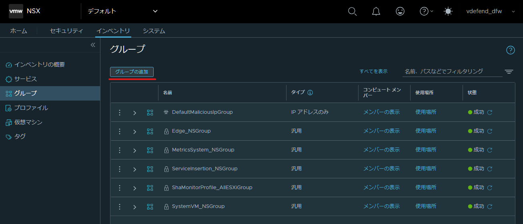Screen dimensions: 523x224
Task: Click lock icon beside ShaMonitorProfile_AllESXiGroup
Action: coord(166,188)
